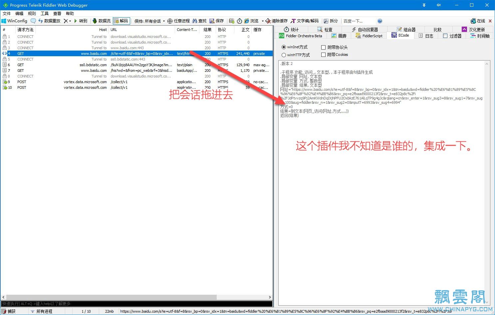Switch to the 日志 tab
This screenshot has width=495, height=315.
[x=426, y=36]
